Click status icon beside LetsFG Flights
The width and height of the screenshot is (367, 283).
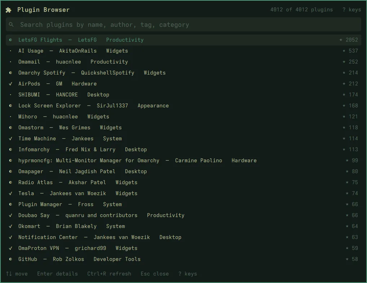tap(10, 40)
